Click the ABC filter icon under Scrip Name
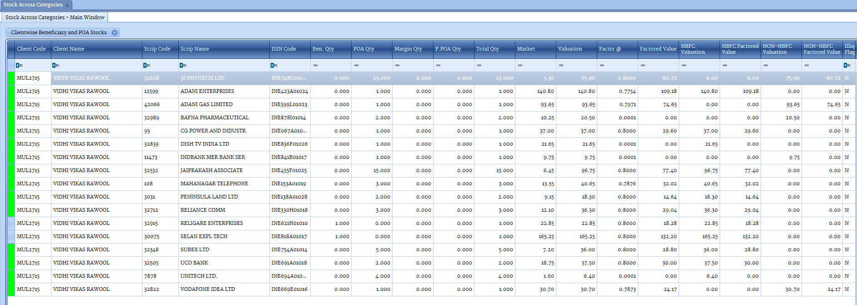Image resolution: width=857 pixels, height=305 pixels. pos(183,65)
